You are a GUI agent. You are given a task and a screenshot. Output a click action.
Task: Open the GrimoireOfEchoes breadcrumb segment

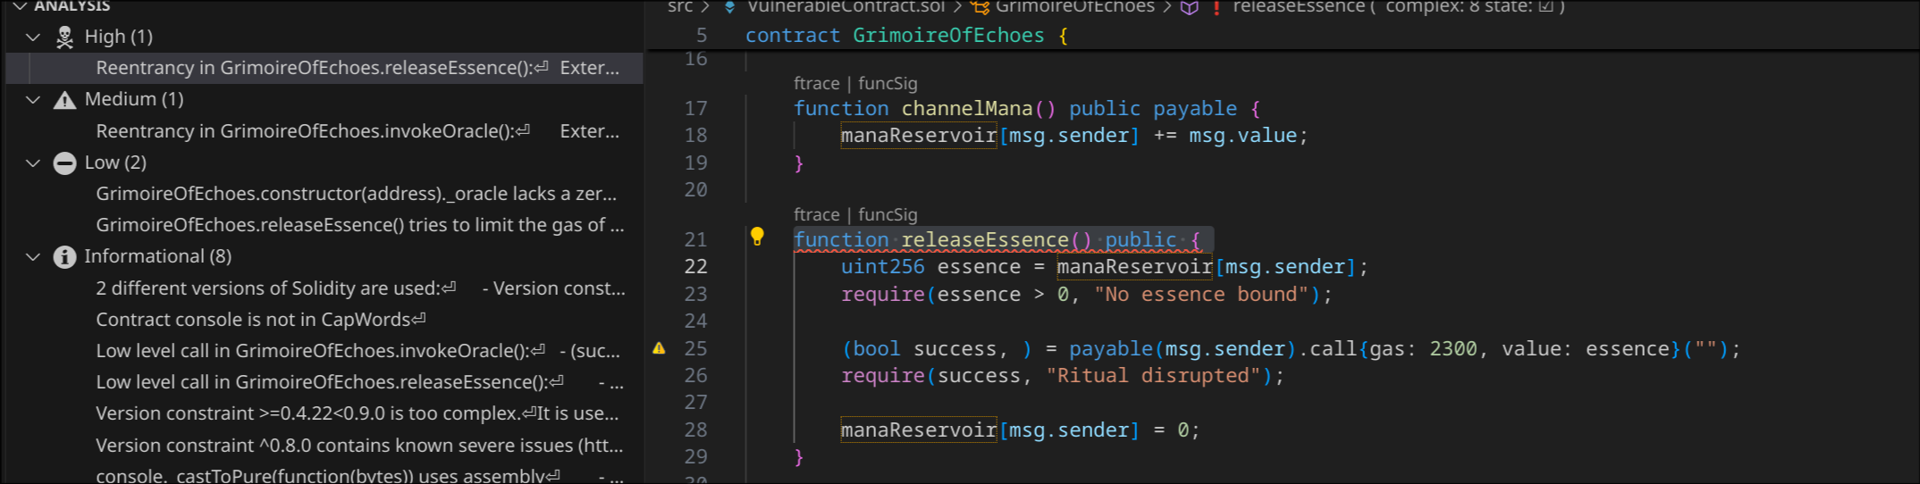tap(1074, 7)
